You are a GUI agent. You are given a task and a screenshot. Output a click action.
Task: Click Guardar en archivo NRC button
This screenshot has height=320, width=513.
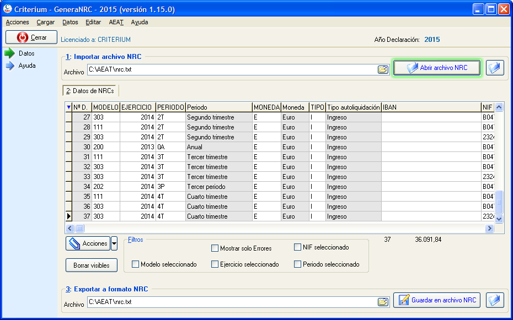point(437,300)
